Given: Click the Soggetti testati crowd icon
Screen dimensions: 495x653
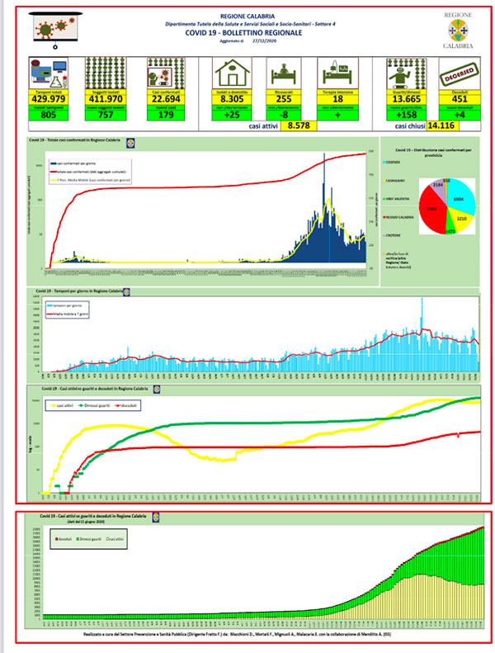Looking at the screenshot, I should pos(106,73).
